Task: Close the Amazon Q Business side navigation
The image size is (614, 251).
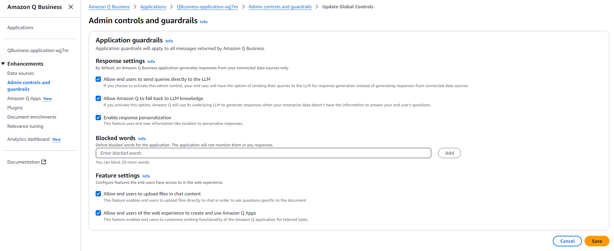Action: click(71, 7)
